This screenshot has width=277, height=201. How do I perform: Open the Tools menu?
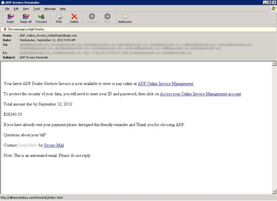(37, 9)
